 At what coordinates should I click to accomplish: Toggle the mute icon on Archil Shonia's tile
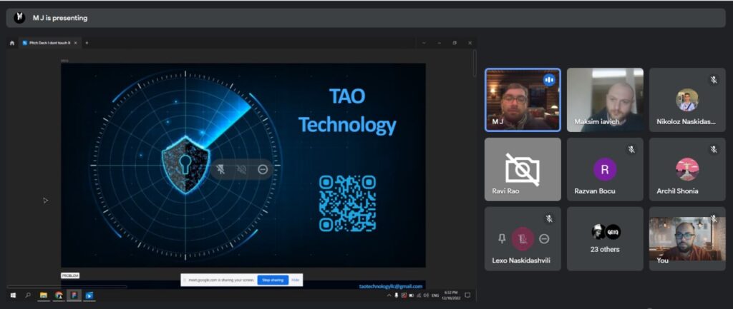713,149
